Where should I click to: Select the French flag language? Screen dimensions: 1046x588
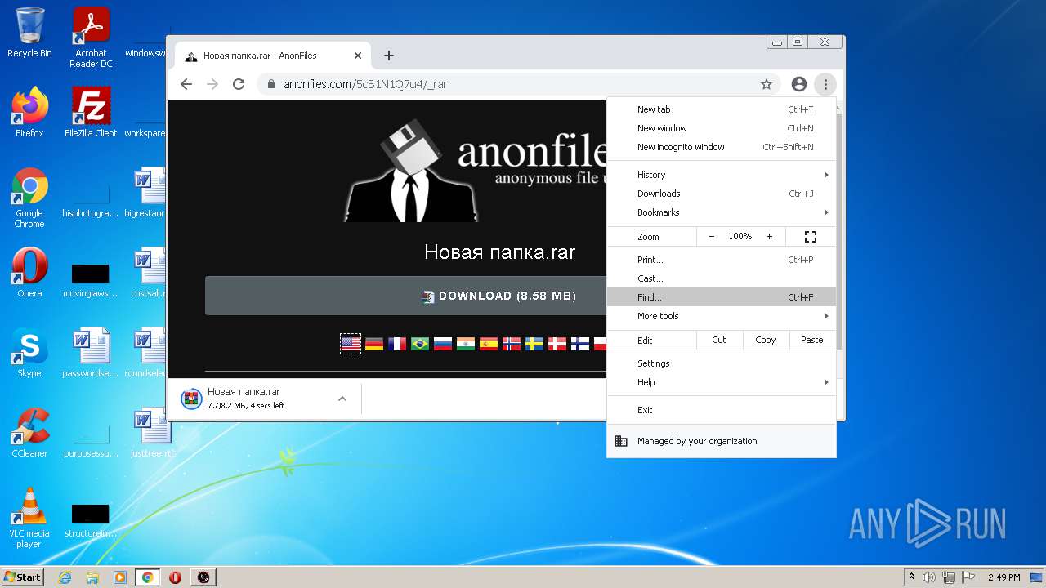pos(397,344)
